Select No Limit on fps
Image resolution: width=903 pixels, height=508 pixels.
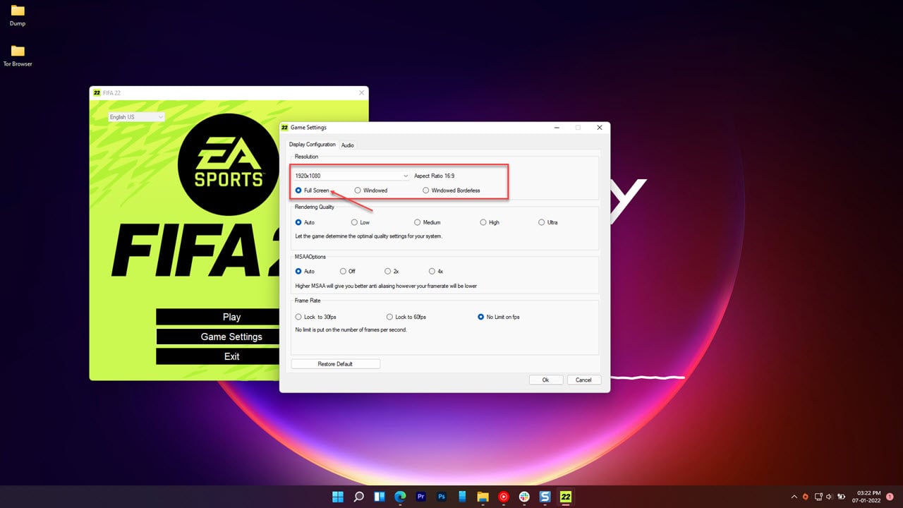499,317
